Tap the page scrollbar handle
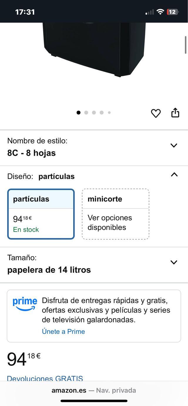 [x=186, y=45]
